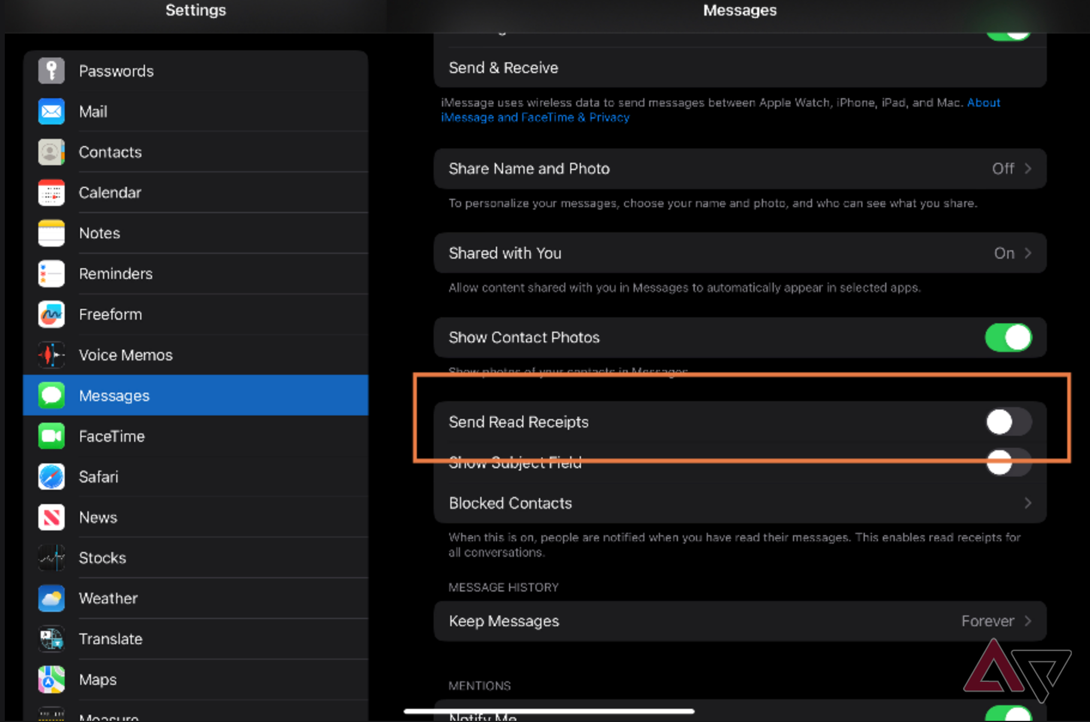Disable Show Contact Photos

pyautogui.click(x=1009, y=337)
